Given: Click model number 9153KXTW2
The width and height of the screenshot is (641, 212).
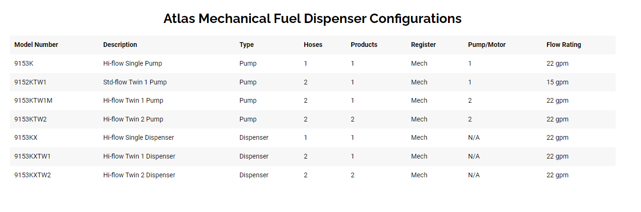Looking at the screenshot, I should pos(32,175).
